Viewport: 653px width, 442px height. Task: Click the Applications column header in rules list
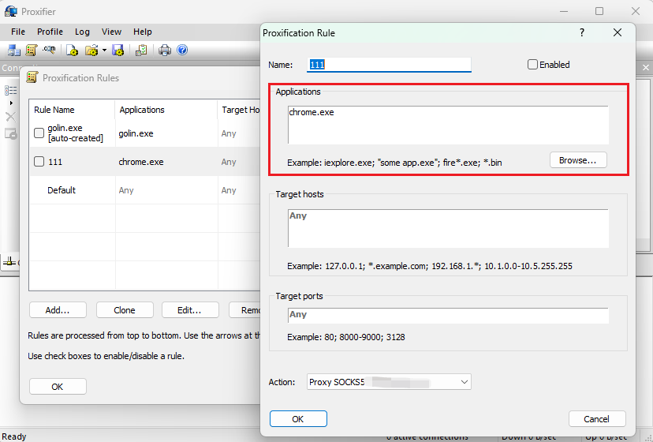tap(166, 110)
